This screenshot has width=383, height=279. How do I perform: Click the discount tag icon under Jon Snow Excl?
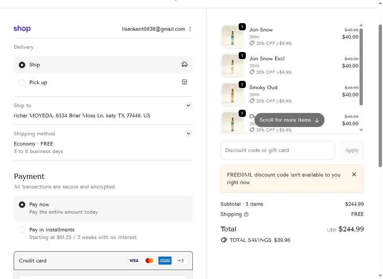click(x=252, y=72)
